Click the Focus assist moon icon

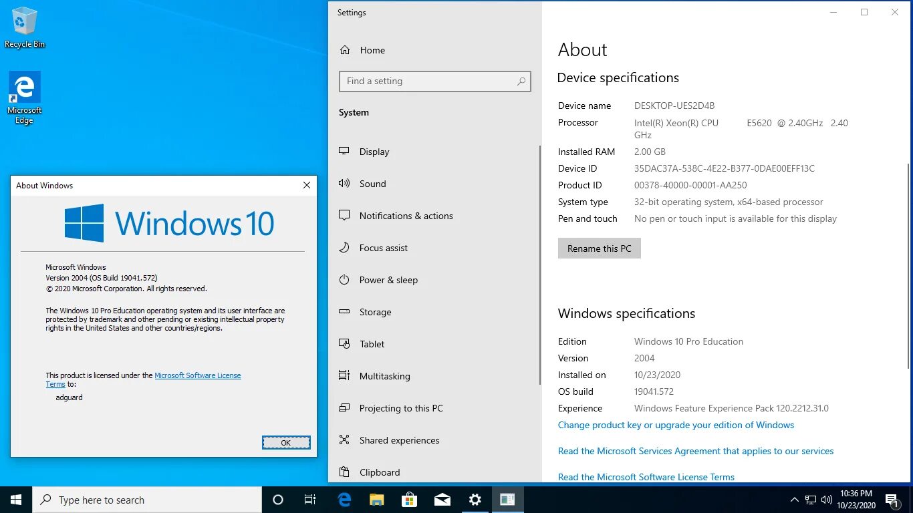[344, 248]
